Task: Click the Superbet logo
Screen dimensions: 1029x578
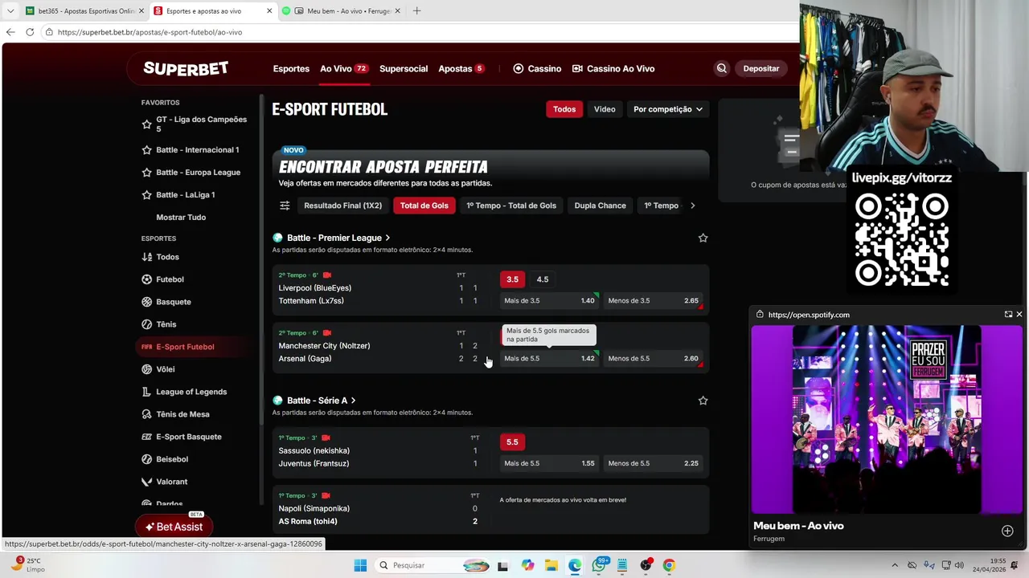Action: tap(186, 68)
